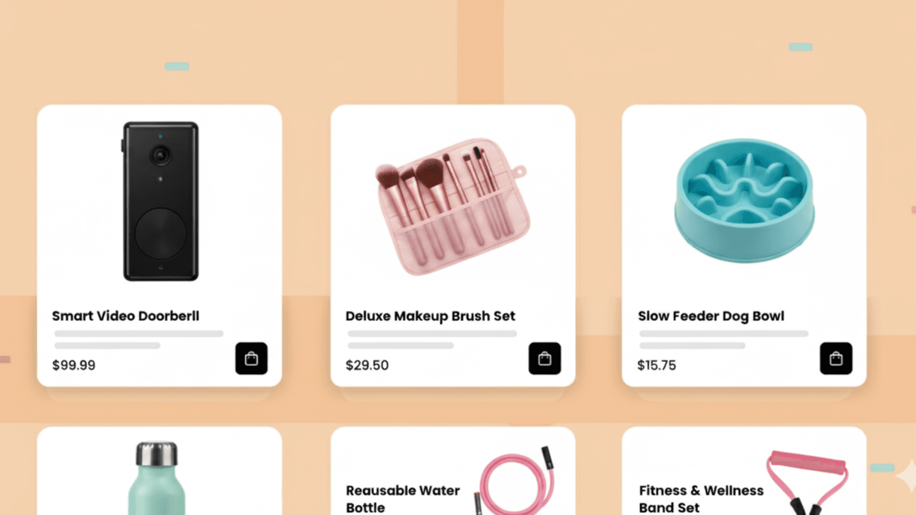Select the Slow Feeder Dog Bowl title

(x=711, y=316)
